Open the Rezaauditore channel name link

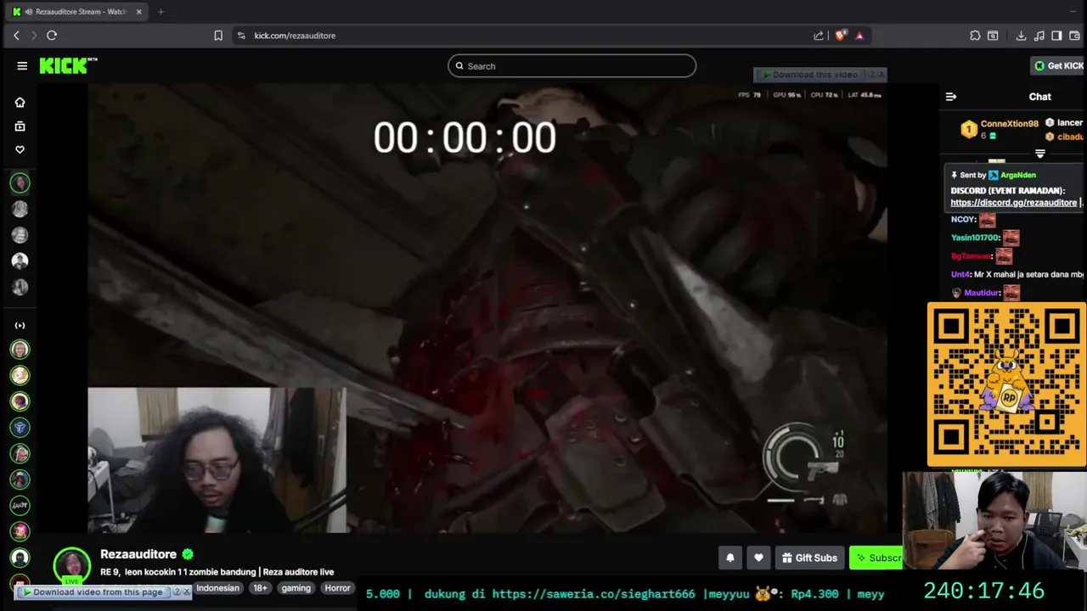coord(138,554)
